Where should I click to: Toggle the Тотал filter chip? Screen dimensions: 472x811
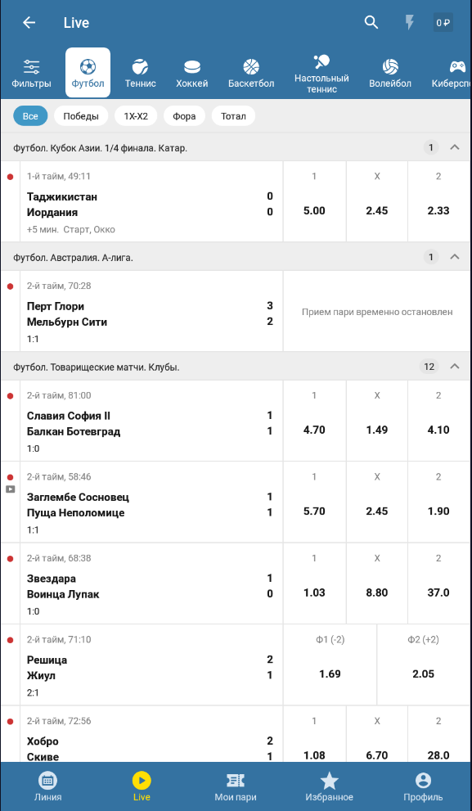233,116
